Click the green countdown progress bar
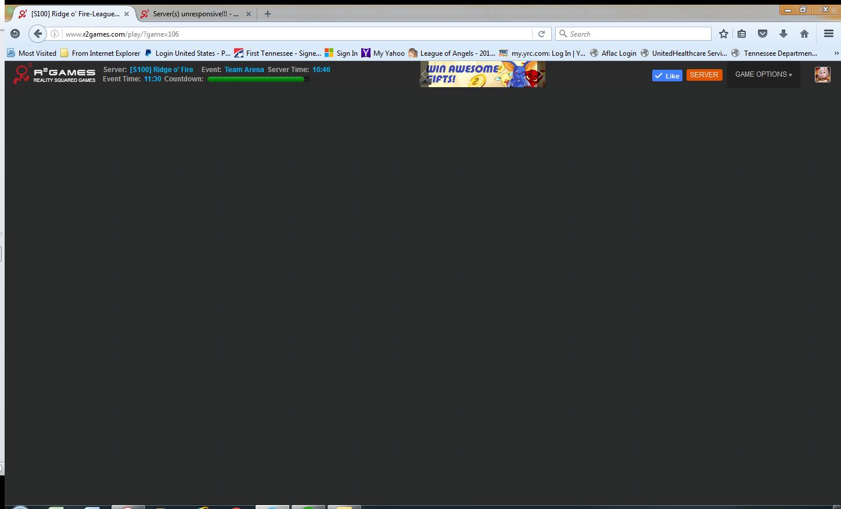The height and width of the screenshot is (509, 841). 256,80
